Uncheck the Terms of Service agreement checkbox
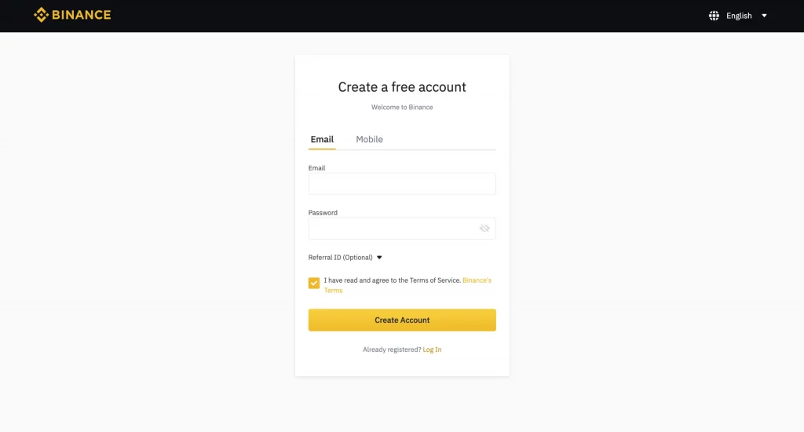Viewport: 804px width, 432px height. 314,283
